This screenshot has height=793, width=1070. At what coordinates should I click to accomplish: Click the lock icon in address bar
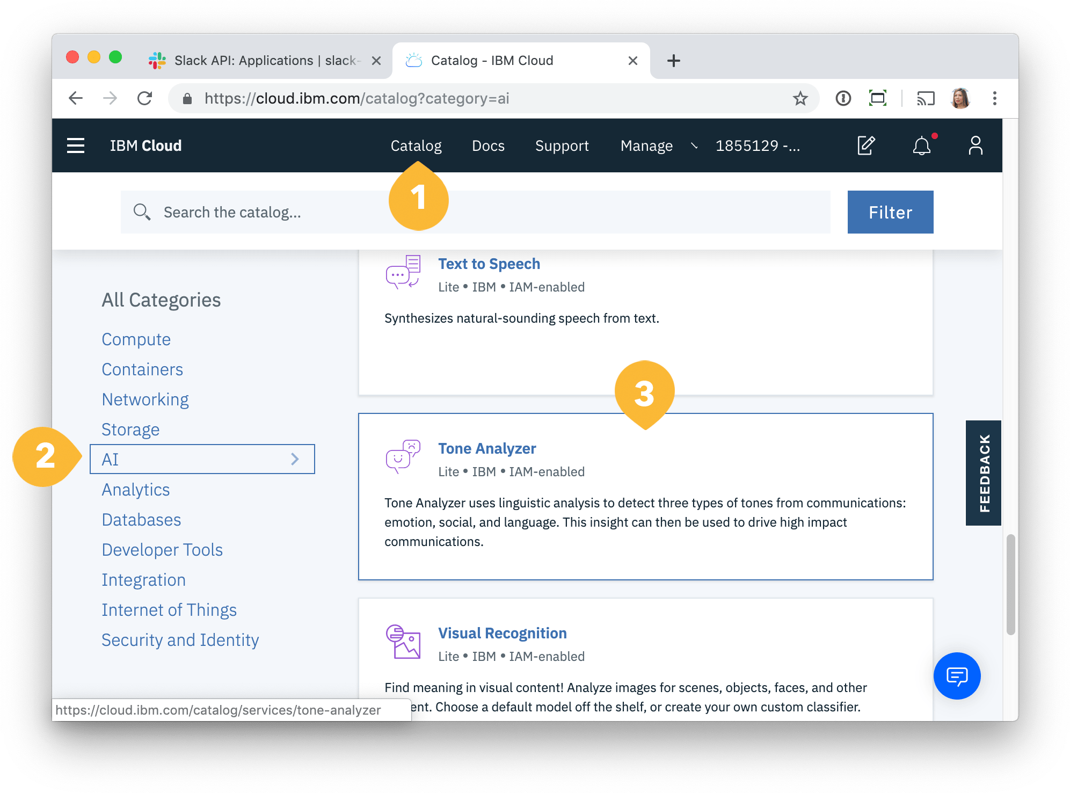(x=187, y=98)
